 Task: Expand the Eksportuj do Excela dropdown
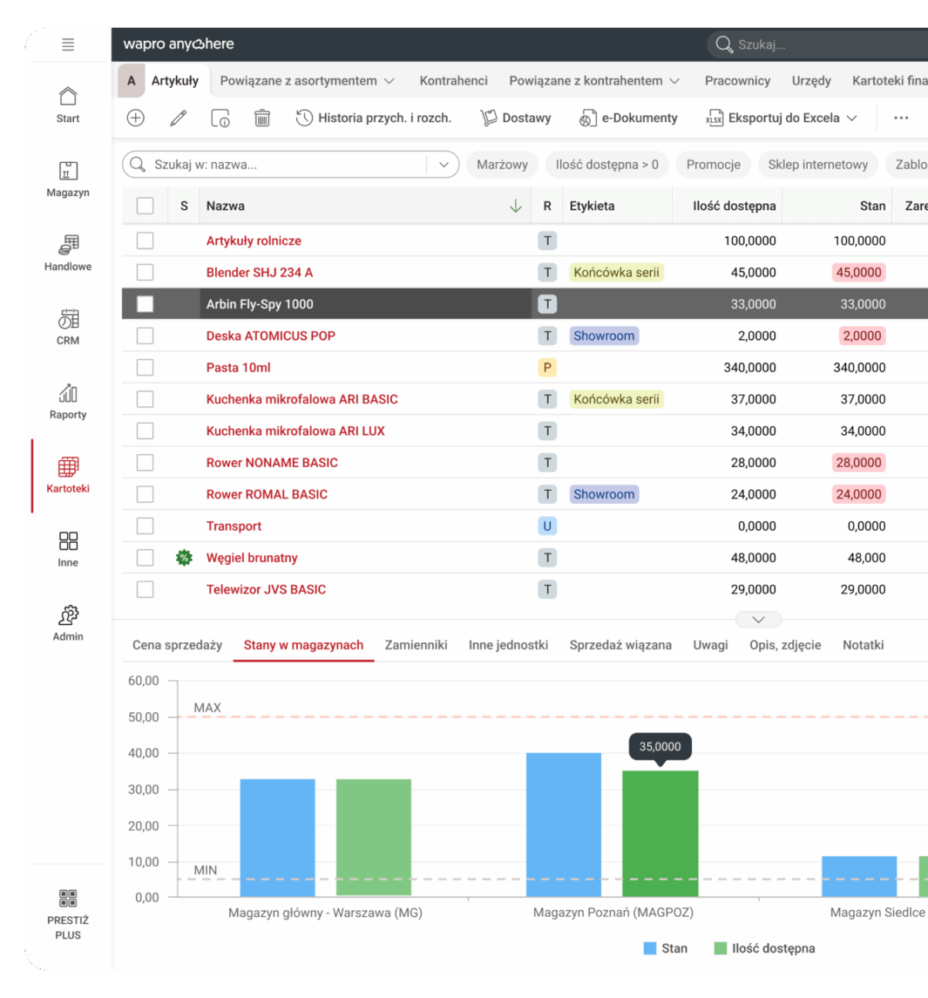tap(851, 118)
